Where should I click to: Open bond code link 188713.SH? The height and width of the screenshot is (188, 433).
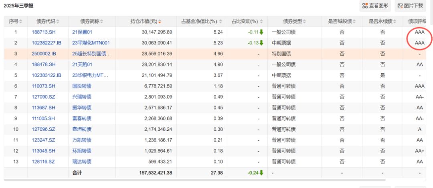(43, 32)
